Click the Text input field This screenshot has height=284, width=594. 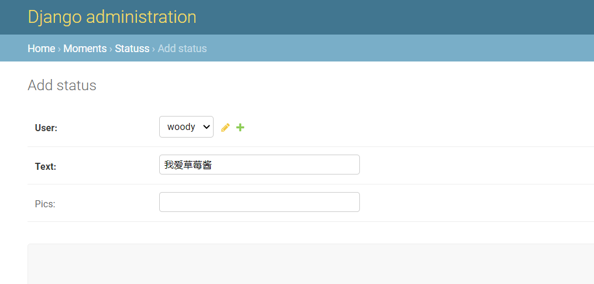click(x=259, y=165)
